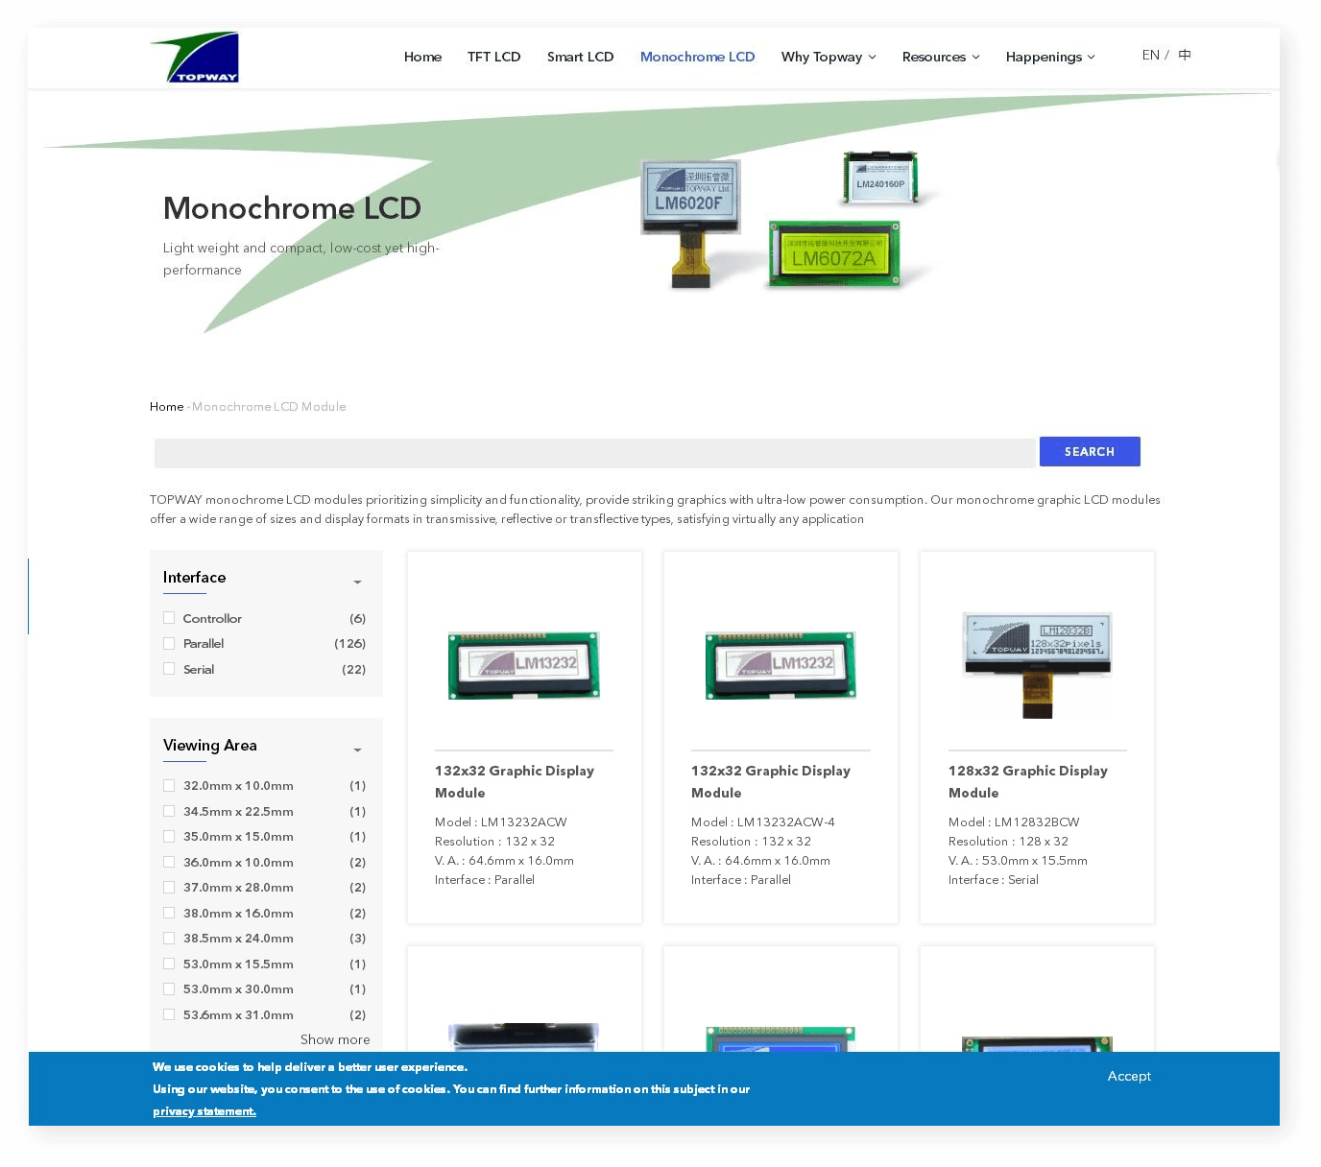Check the 53.0mm x 30.0mm filter
The image size is (1321, 1167).
pos(169,989)
